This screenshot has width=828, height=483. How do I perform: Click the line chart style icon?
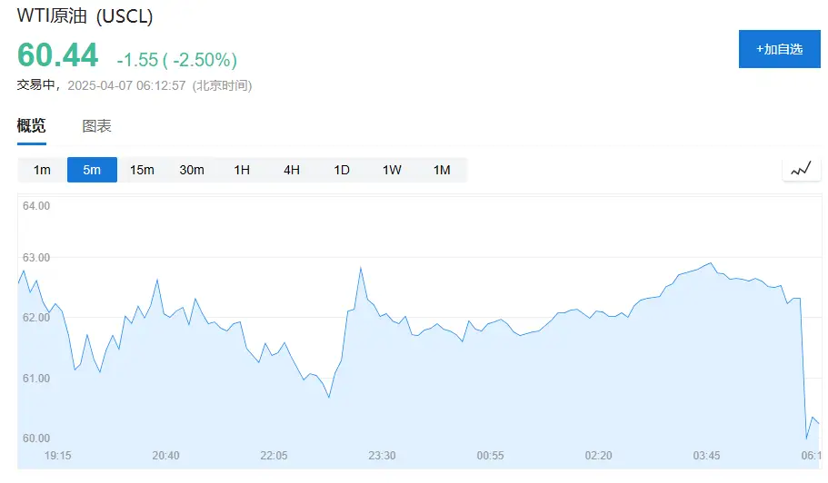[x=801, y=170]
